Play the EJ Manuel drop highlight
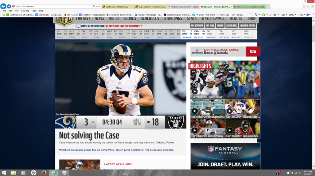 tap(229, 111)
